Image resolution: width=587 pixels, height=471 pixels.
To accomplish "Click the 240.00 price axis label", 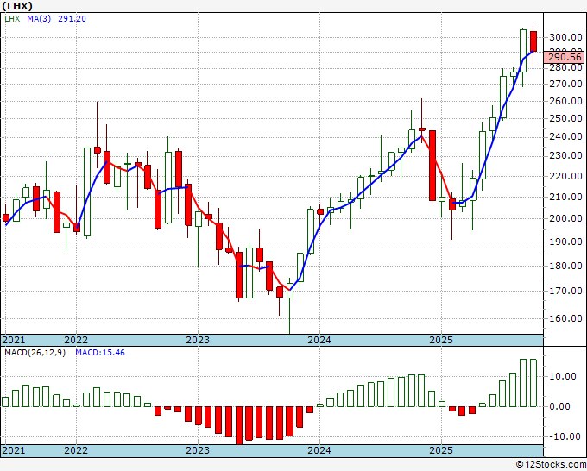I will coord(565,137).
